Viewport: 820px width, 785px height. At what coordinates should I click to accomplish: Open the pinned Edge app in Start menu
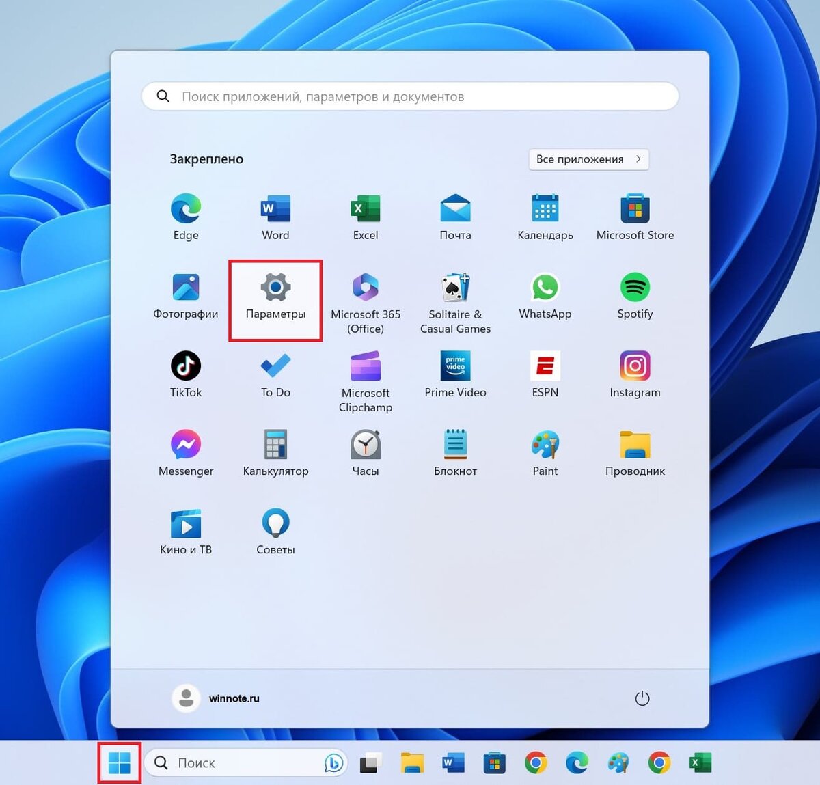point(186,218)
